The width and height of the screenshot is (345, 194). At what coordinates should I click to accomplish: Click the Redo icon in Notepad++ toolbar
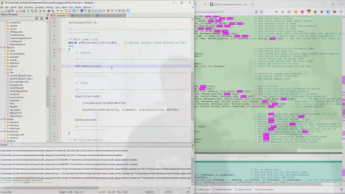[x=44, y=11]
